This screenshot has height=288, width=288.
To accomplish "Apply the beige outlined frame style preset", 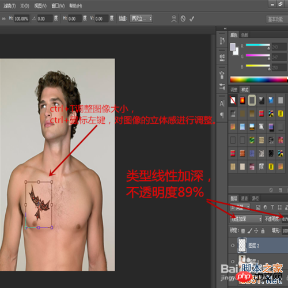I will coord(252,100).
